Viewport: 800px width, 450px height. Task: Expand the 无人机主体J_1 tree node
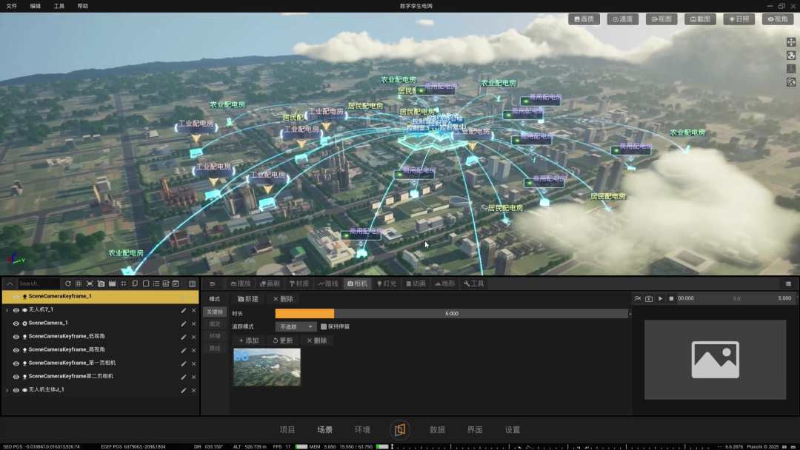click(x=7, y=390)
